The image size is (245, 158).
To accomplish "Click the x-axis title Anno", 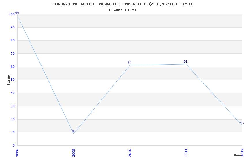I will 238,155.
